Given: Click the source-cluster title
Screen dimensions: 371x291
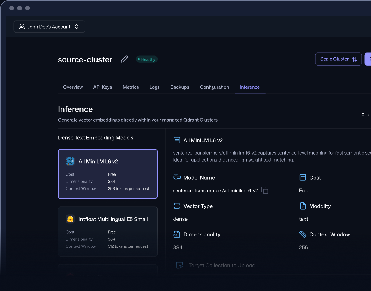Looking at the screenshot, I should [x=85, y=60].
